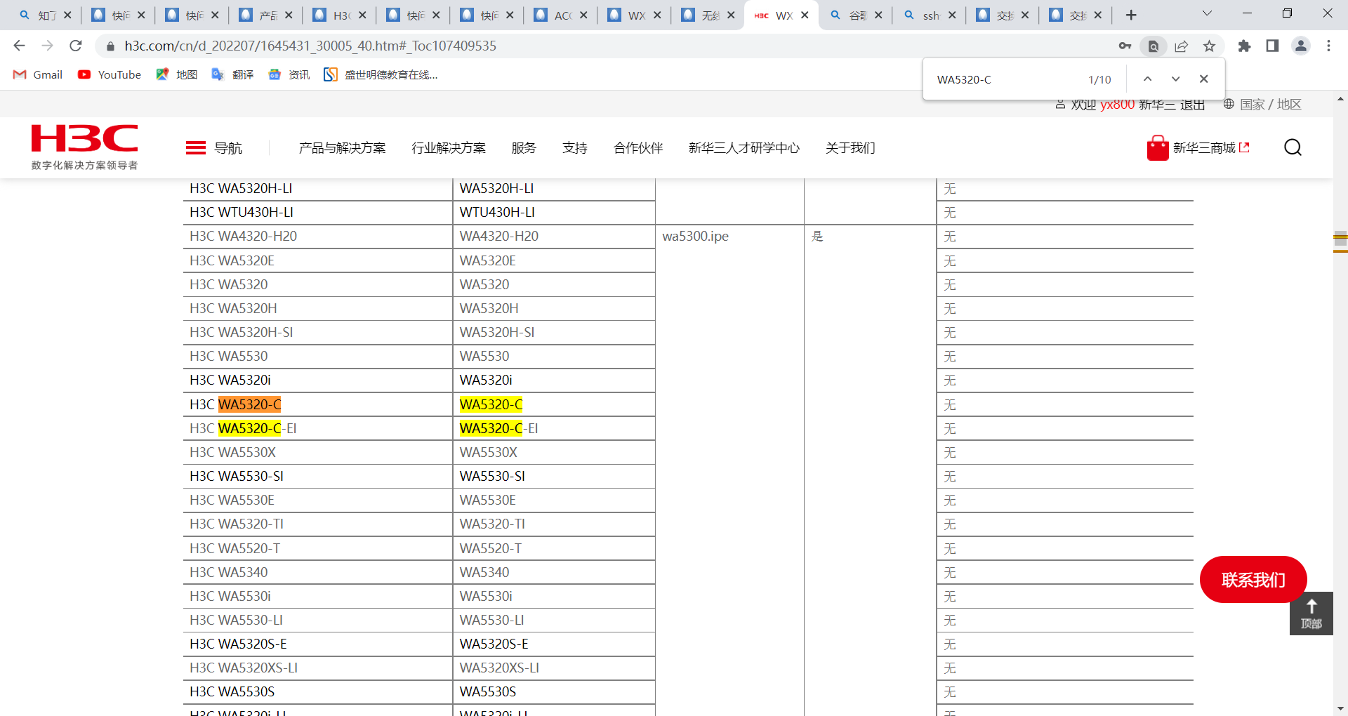
Task: Click the 联系我们 contact button
Action: (1253, 580)
